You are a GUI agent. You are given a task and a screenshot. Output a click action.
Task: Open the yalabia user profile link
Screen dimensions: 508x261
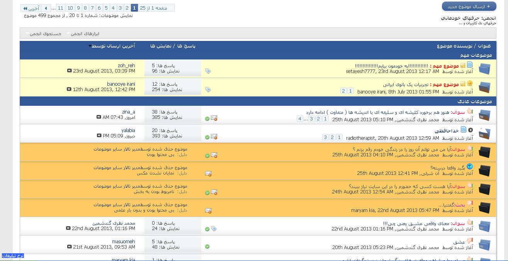point(128,130)
